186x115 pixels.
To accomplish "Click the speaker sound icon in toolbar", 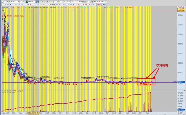I will click(x=23, y=2).
